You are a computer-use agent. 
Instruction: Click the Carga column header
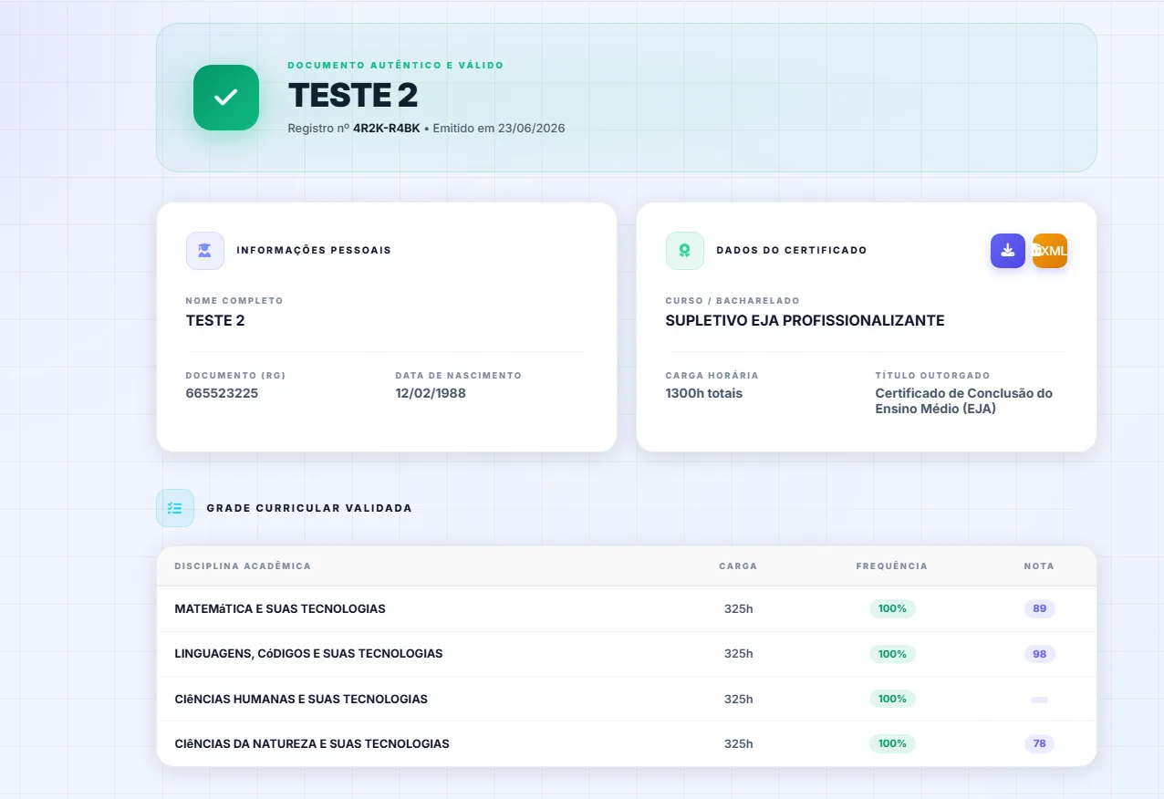[x=738, y=566]
